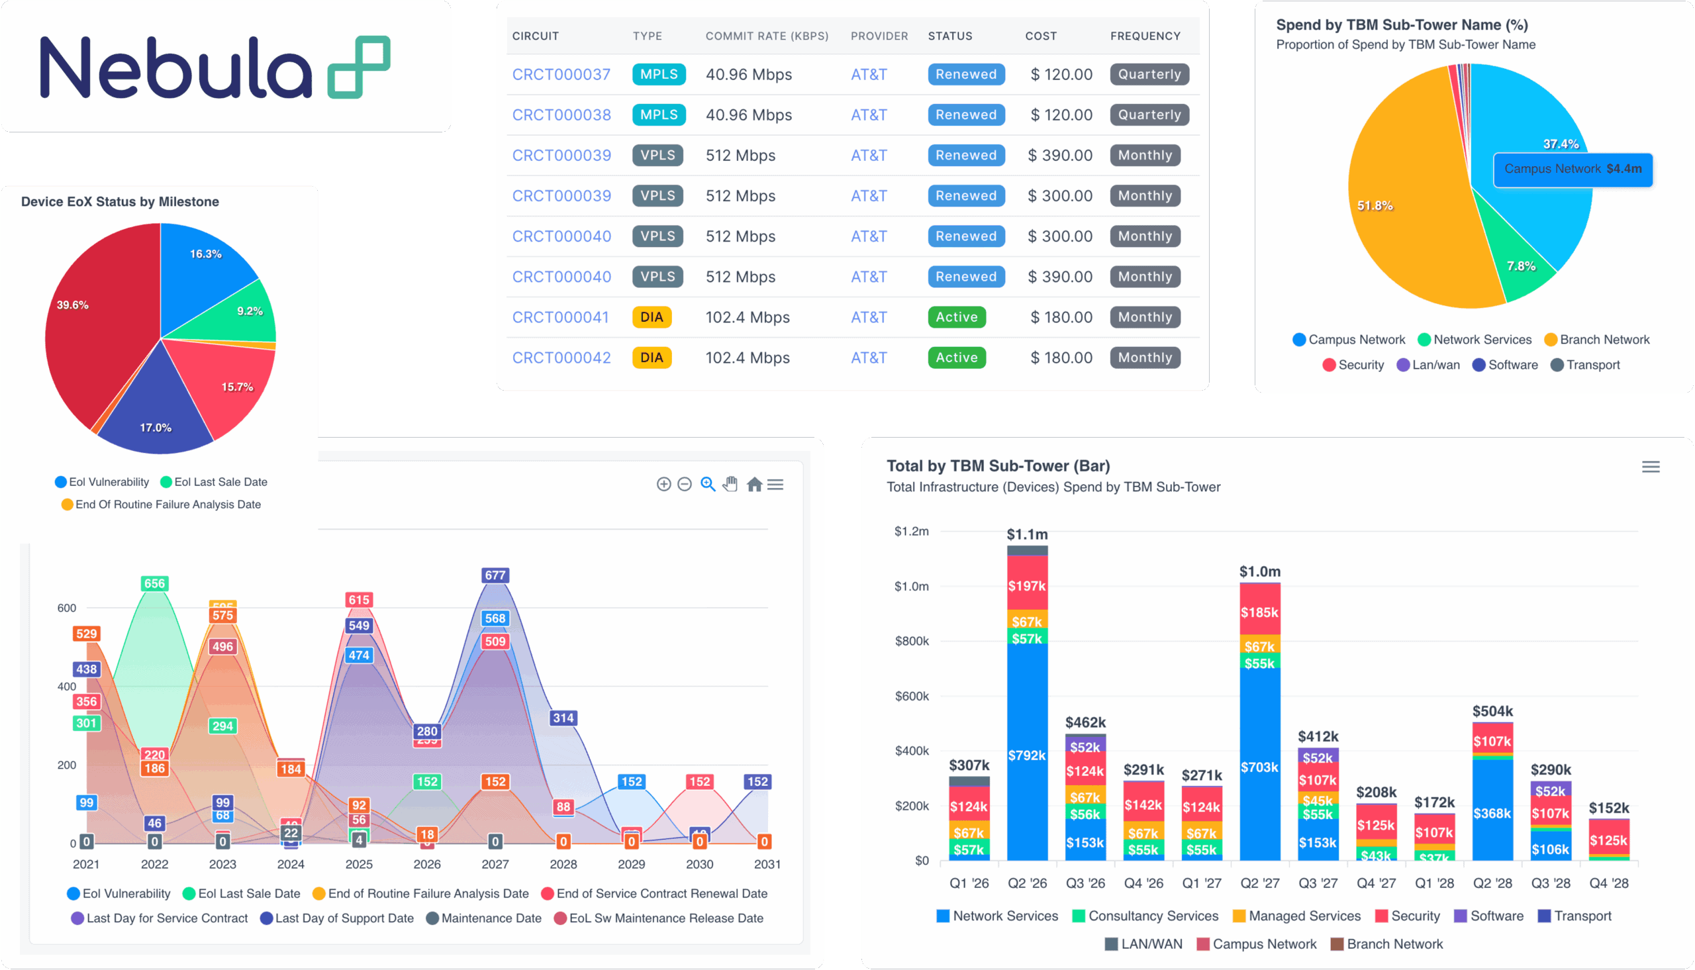This screenshot has height=970, width=1695.
Task: Click the Quarterly badge for CRCT000038
Action: pos(1149,115)
